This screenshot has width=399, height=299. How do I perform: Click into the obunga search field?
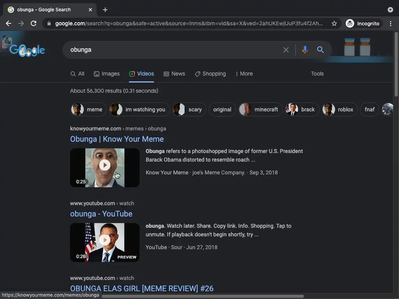pyautogui.click(x=173, y=50)
